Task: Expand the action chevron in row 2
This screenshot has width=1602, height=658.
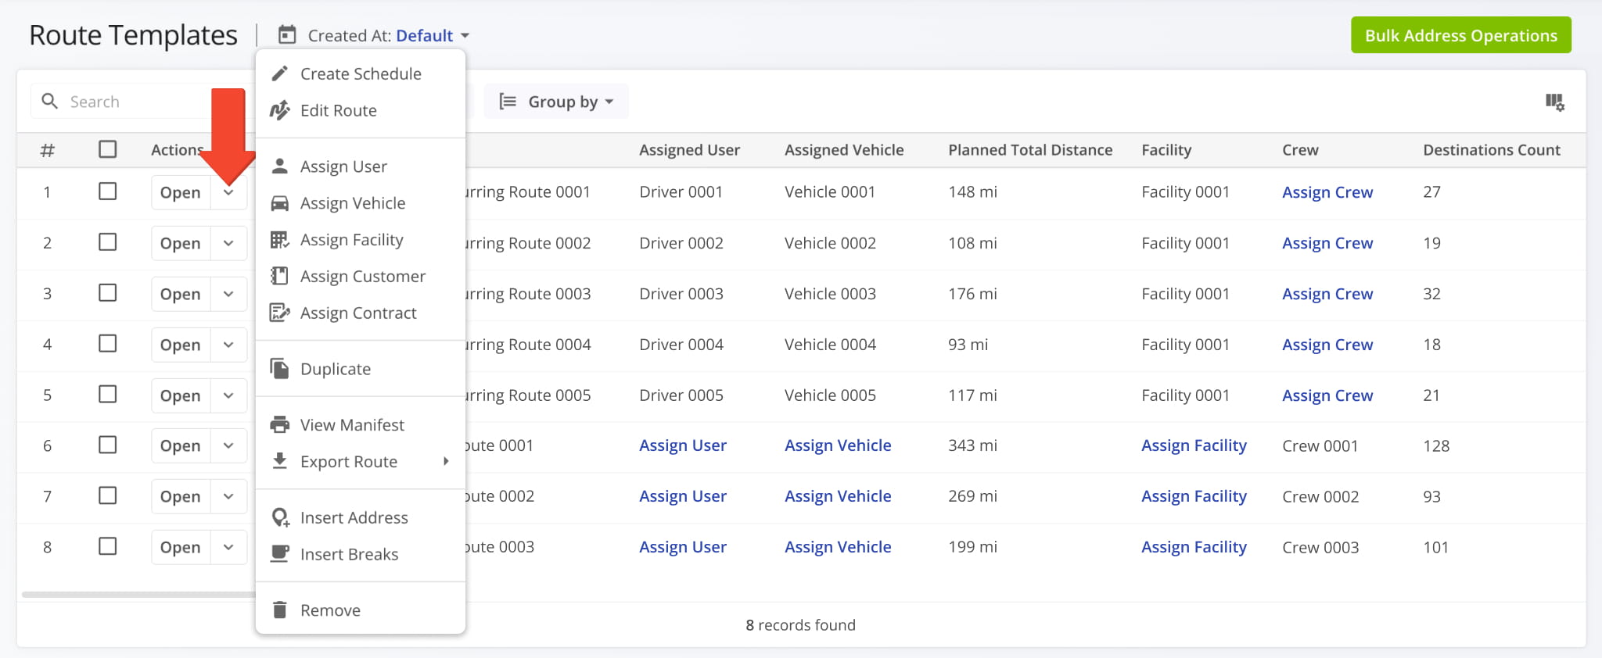Action: click(228, 243)
